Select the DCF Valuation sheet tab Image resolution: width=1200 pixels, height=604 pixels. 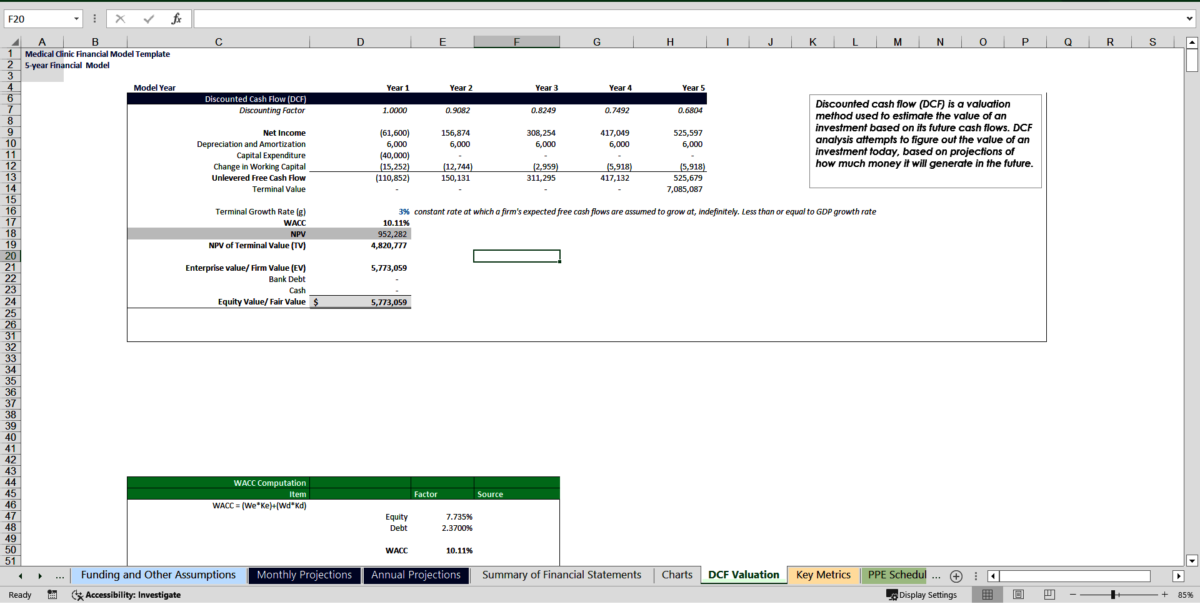coord(744,575)
